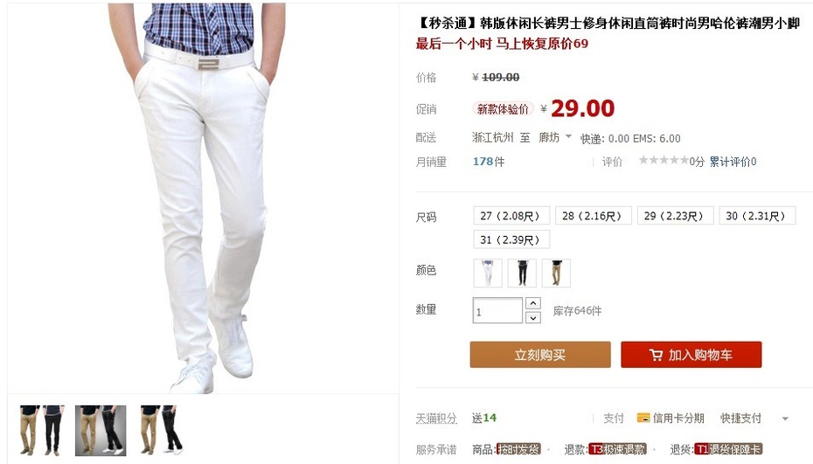This screenshot has height=464, width=813.
Task: Click the quantity input field
Action: point(497,310)
